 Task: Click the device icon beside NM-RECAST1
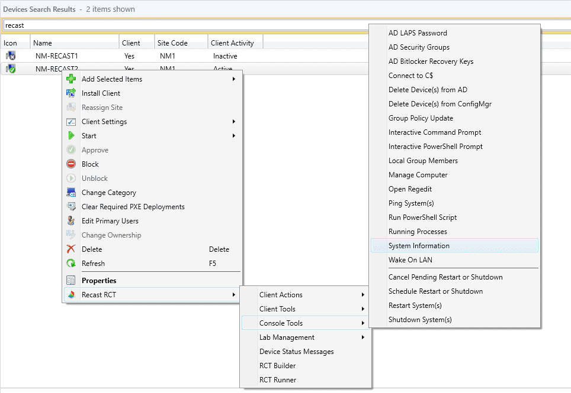click(x=10, y=56)
